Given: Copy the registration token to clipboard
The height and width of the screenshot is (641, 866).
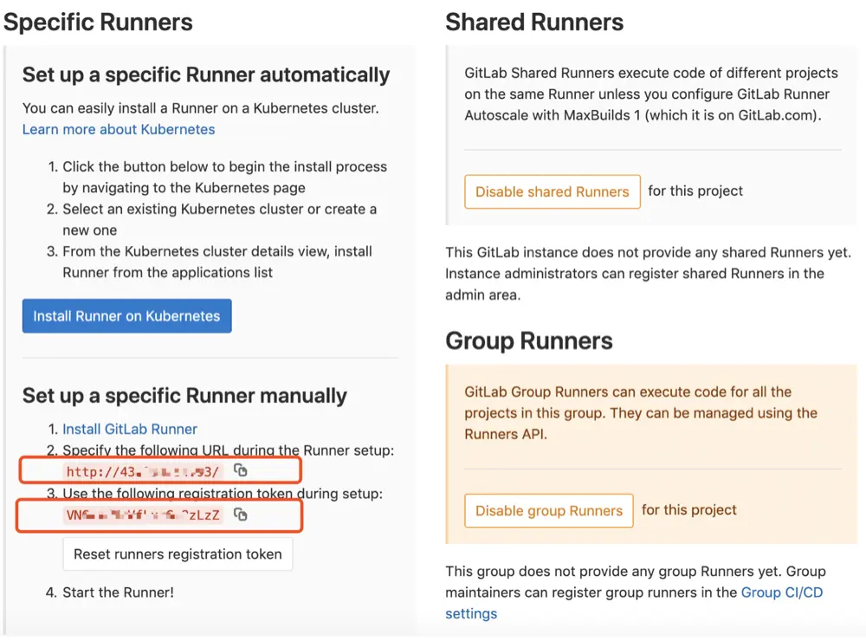Looking at the screenshot, I should 241,515.
